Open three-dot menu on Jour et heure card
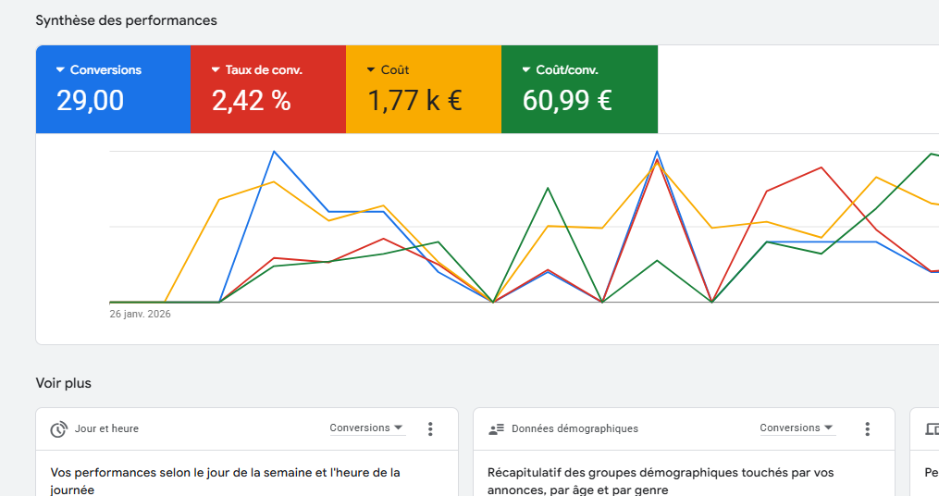This screenshot has height=496, width=939. point(430,428)
